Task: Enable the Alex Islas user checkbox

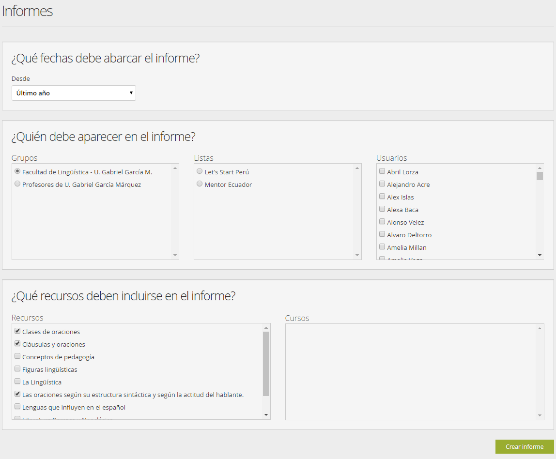Action: point(382,197)
